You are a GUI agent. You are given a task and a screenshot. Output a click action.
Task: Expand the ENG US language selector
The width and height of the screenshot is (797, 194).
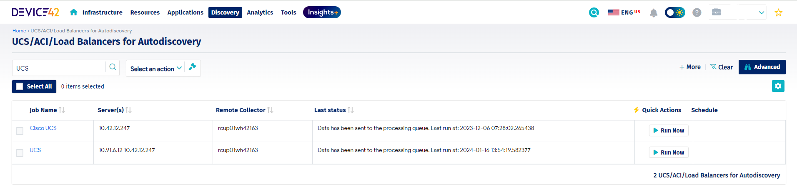(x=624, y=12)
